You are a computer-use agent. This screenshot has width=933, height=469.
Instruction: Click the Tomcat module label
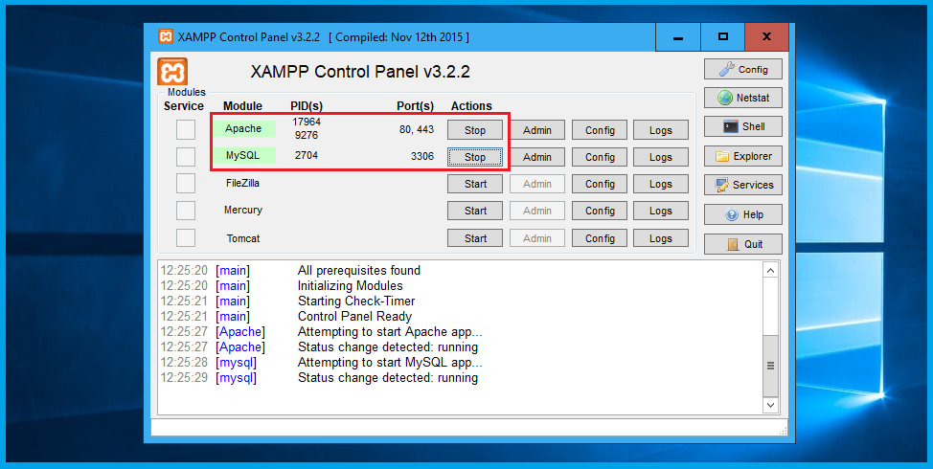pyautogui.click(x=243, y=238)
